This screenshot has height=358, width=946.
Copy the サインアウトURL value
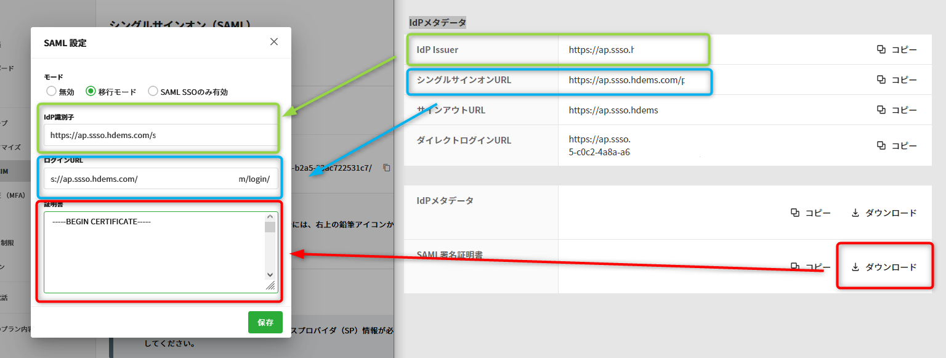[x=897, y=110]
